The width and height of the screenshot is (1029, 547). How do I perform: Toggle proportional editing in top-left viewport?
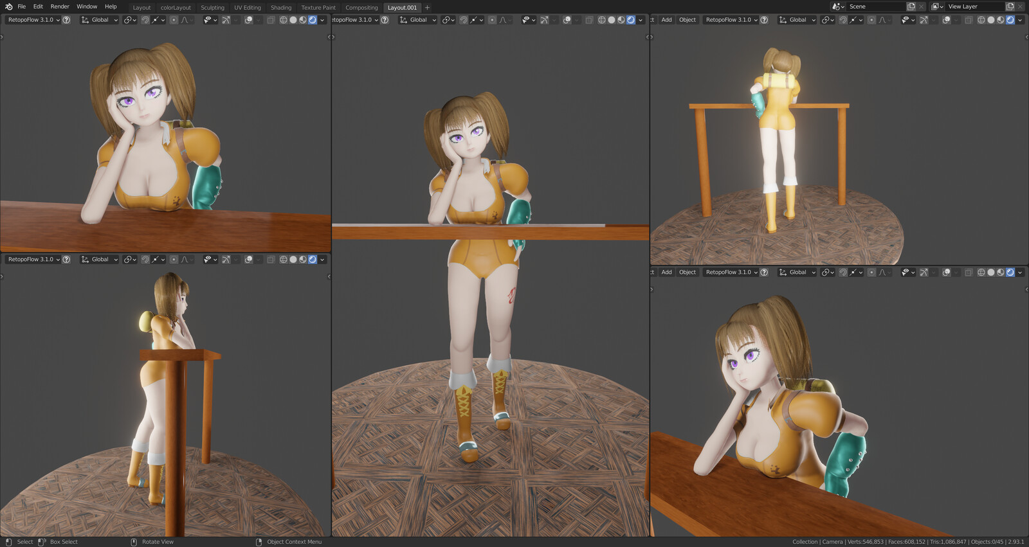pyautogui.click(x=174, y=20)
